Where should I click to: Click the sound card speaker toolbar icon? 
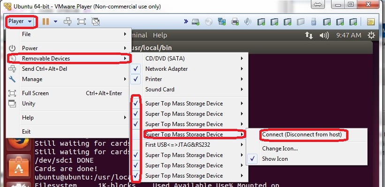pos(248,22)
